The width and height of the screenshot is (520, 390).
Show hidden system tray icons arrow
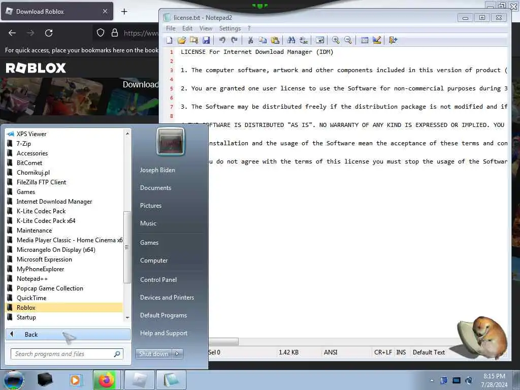coord(432,380)
